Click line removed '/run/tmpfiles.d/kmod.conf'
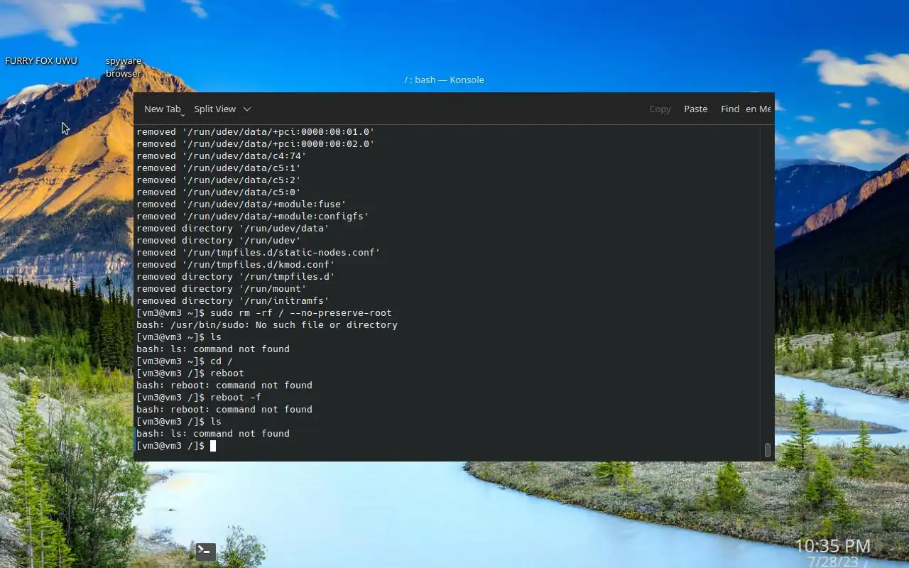The height and width of the screenshot is (568, 909). 236,264
